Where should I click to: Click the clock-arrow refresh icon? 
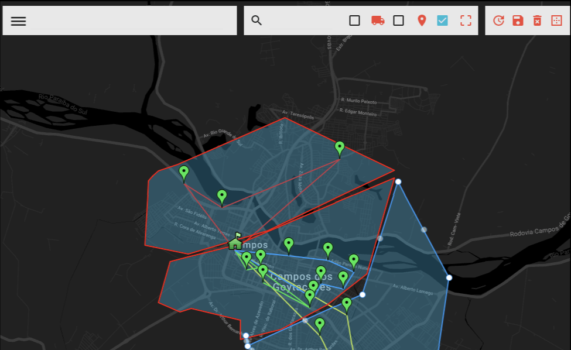(498, 20)
